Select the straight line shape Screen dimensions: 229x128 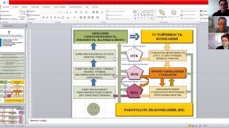[138, 11]
